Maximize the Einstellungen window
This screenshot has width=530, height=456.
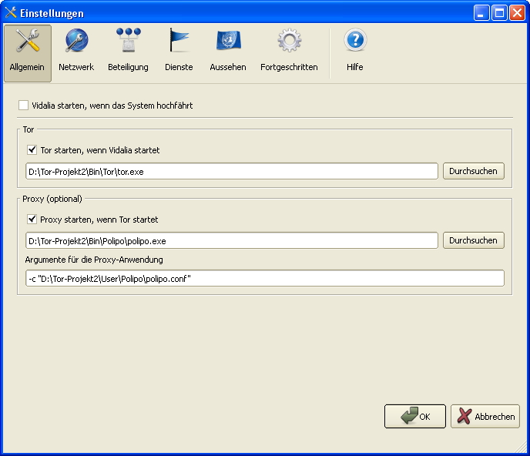click(x=499, y=13)
